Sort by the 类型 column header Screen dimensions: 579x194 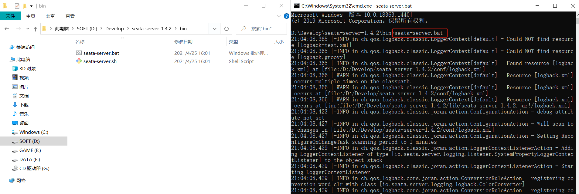[233, 41]
